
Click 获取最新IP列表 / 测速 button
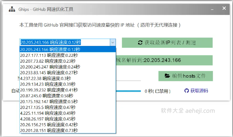tap(167, 43)
